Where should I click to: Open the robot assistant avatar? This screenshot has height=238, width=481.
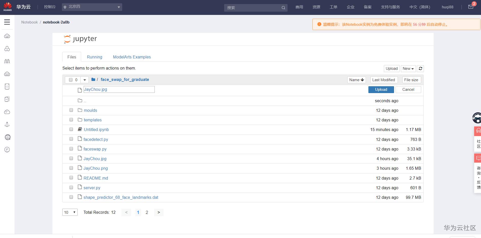[x=477, y=118]
